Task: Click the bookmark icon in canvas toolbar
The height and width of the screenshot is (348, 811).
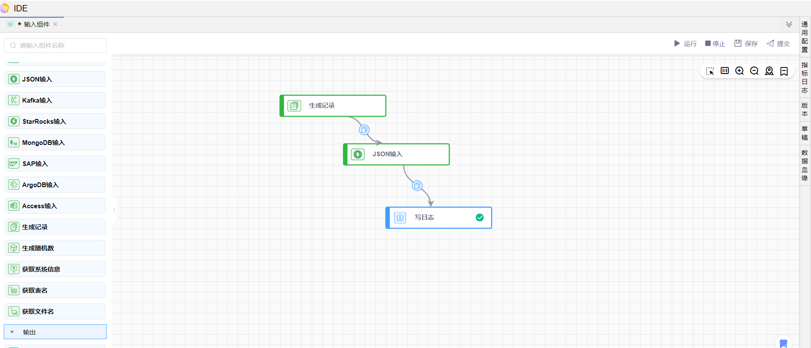Action: click(x=784, y=71)
